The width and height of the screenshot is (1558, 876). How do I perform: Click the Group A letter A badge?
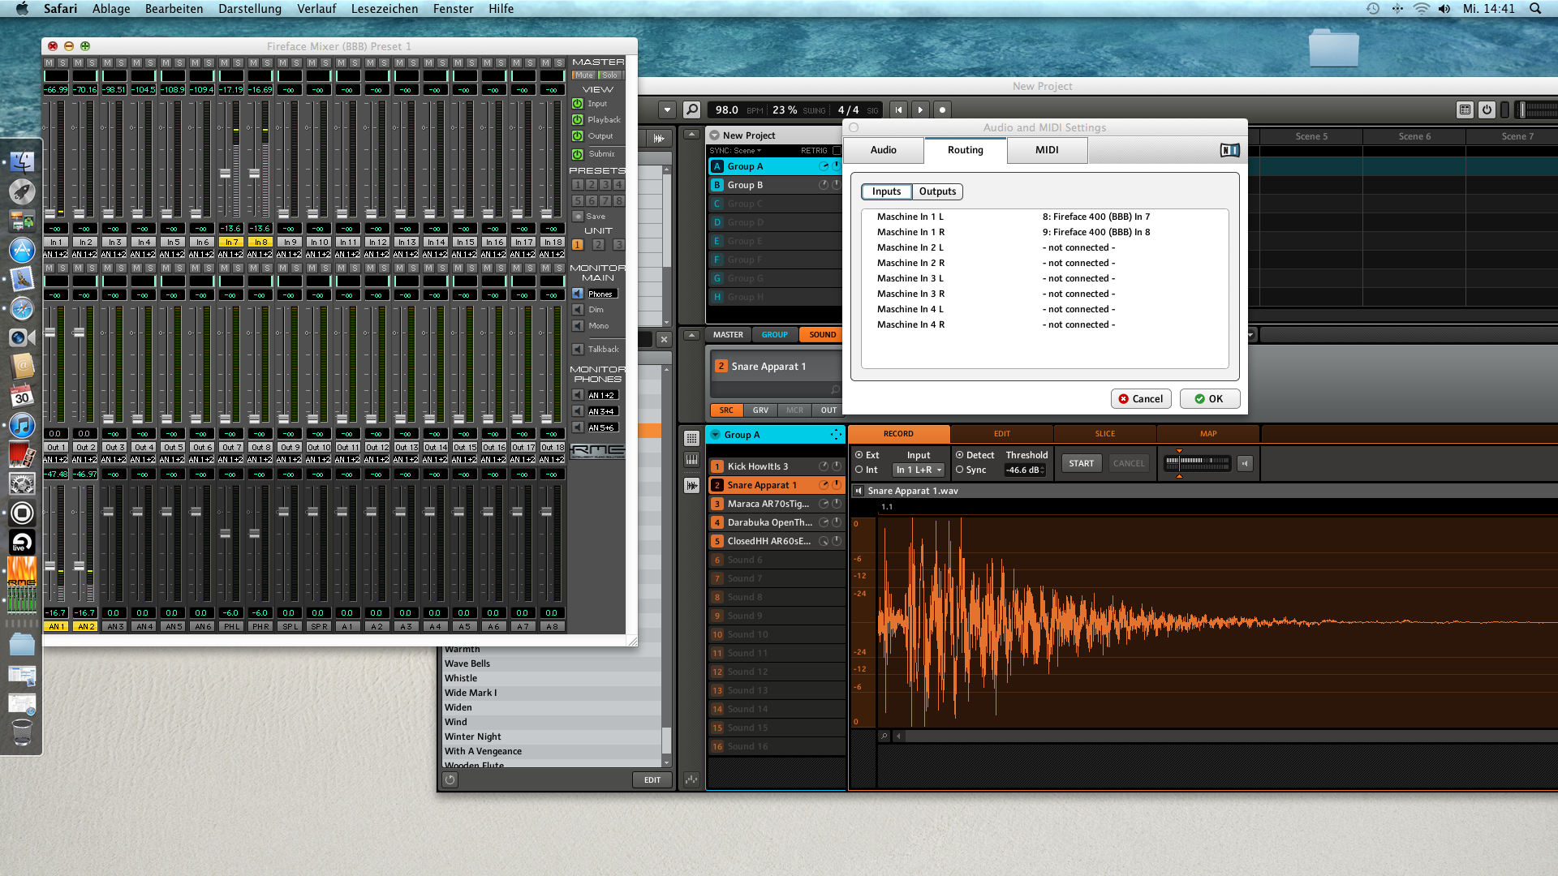717,166
